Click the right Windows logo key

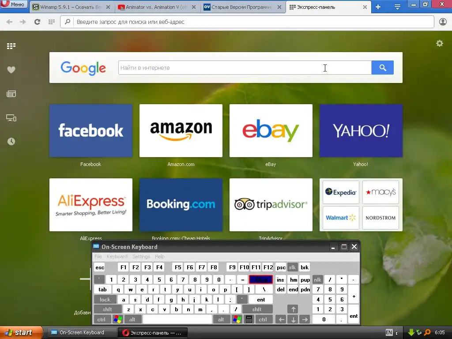[x=237, y=320]
